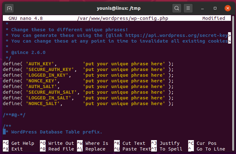Place cursor in AUTH_KEY unique phrase value
Image resolution: width=236 pixels, height=154 pixels.
pyautogui.click(x=124, y=64)
